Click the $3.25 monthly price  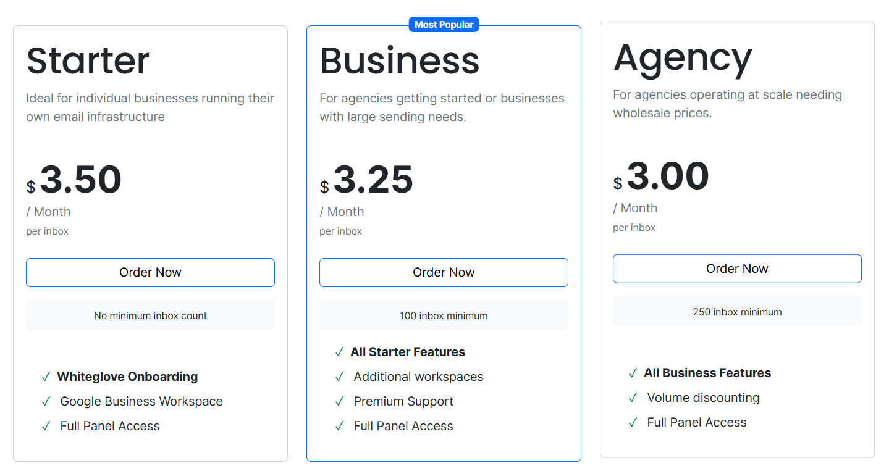(373, 180)
